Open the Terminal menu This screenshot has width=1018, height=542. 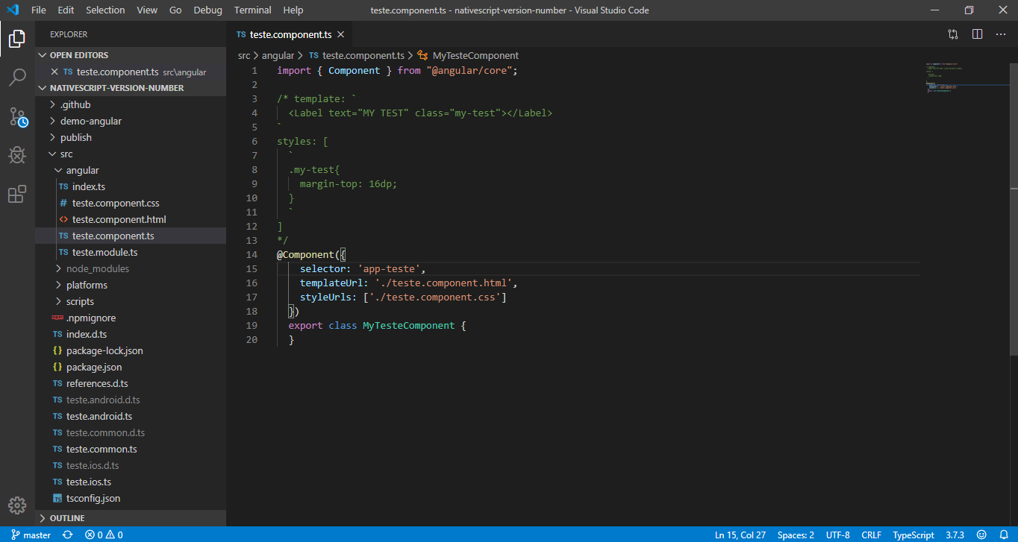[252, 10]
